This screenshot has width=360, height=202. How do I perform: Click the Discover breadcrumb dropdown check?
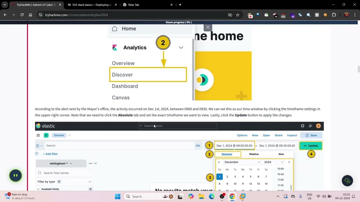point(69,135)
